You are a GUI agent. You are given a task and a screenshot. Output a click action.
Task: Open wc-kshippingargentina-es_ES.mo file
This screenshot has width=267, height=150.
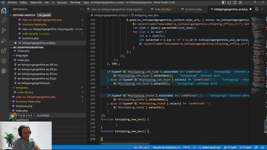pyautogui.click(x=37, y=74)
